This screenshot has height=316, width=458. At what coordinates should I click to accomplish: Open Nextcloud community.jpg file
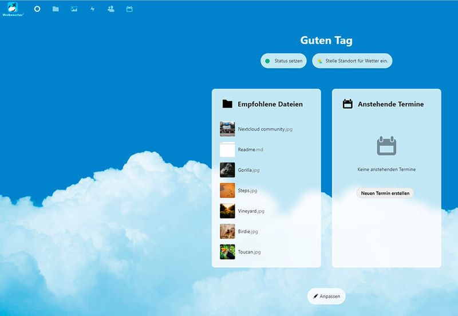266,129
